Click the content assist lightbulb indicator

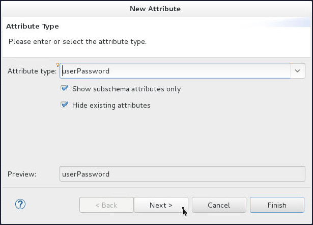pyautogui.click(x=59, y=65)
